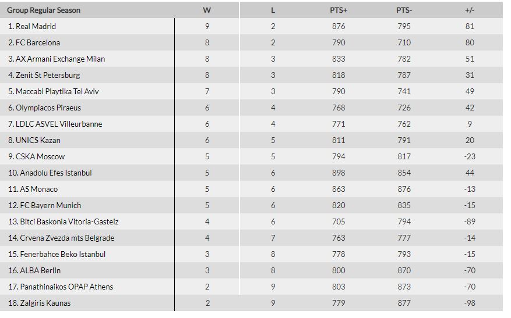The width and height of the screenshot is (511, 318).
Task: Sort by the PTS+ column header
Action: 339,10
